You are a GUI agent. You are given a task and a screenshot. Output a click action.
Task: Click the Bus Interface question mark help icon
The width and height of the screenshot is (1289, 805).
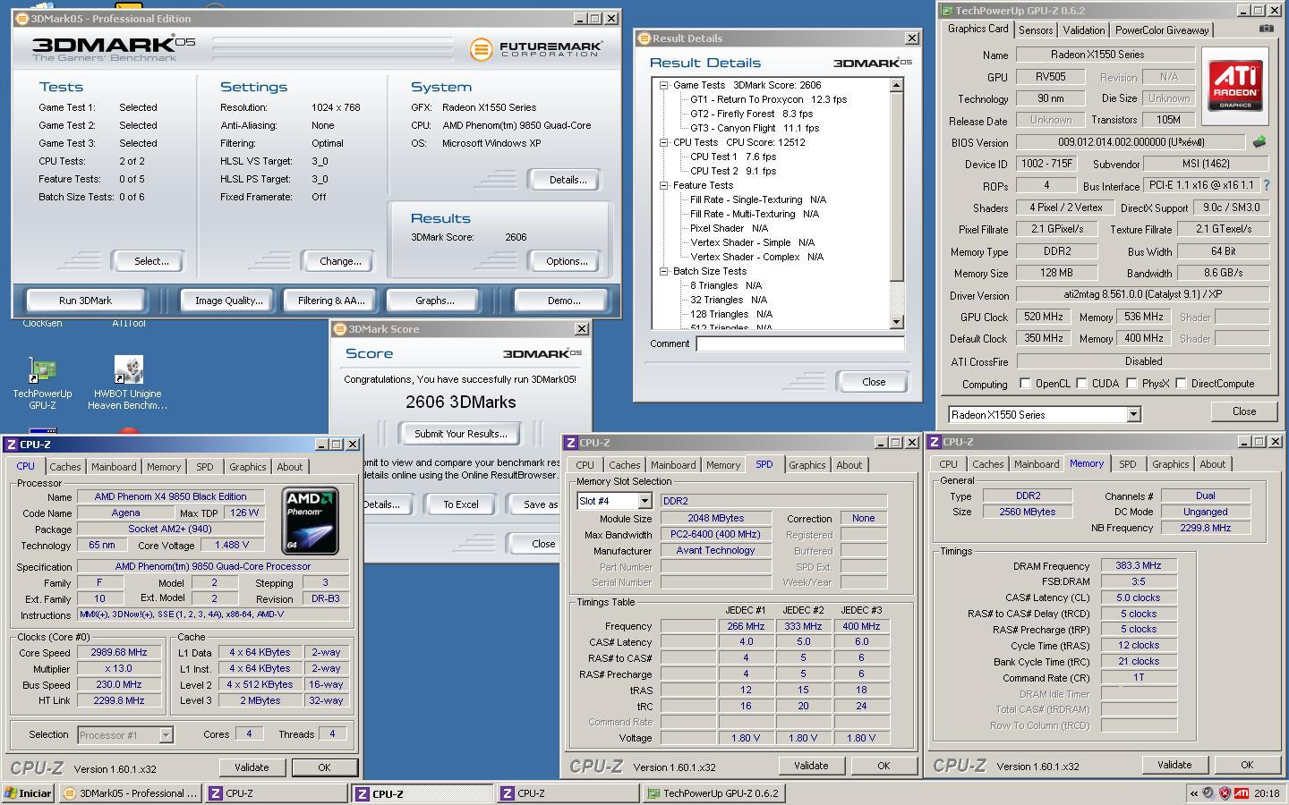[1266, 185]
